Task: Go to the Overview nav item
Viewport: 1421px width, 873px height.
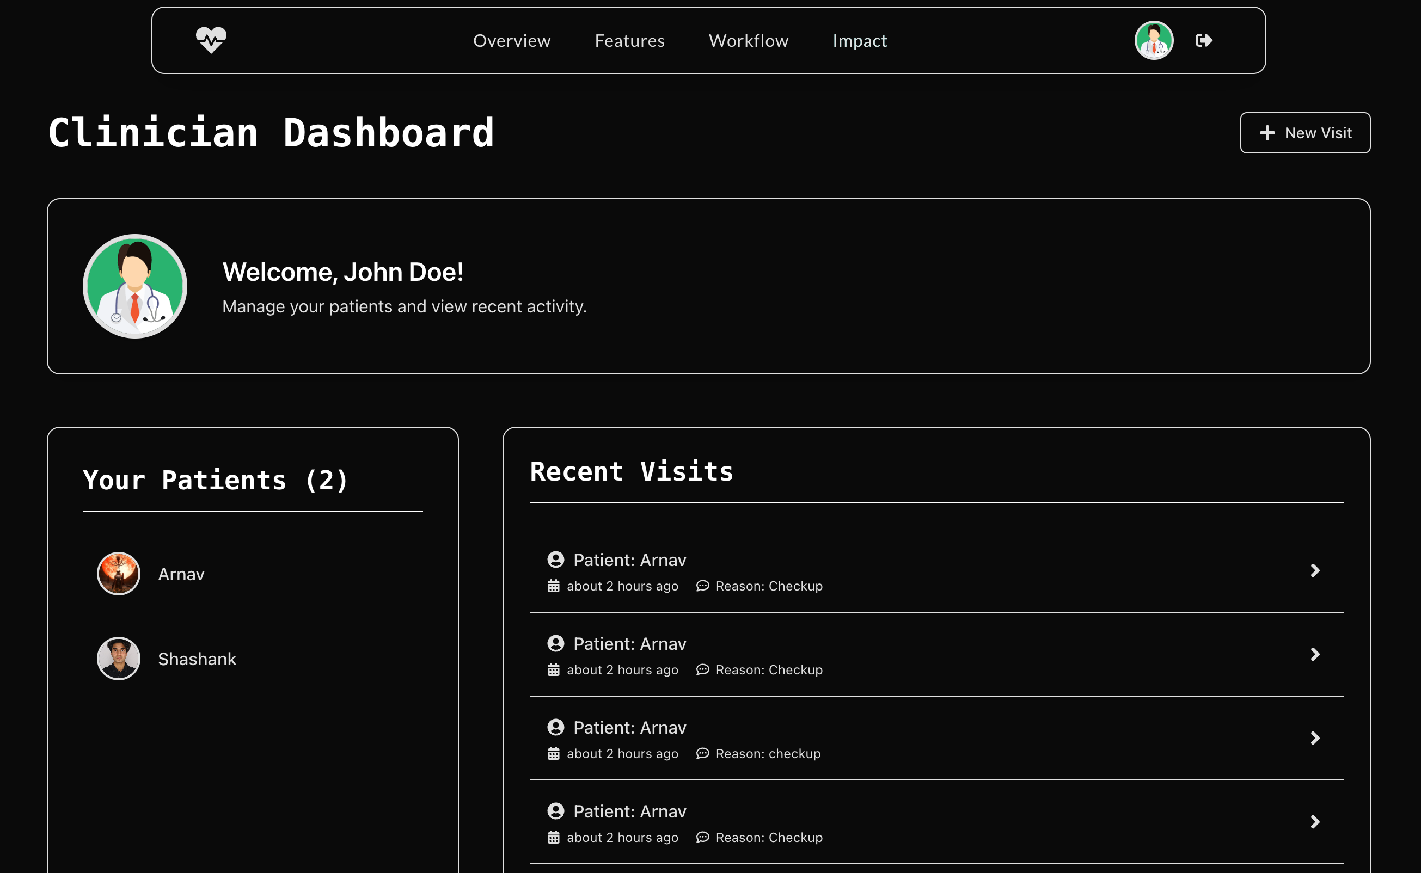Action: [512, 41]
